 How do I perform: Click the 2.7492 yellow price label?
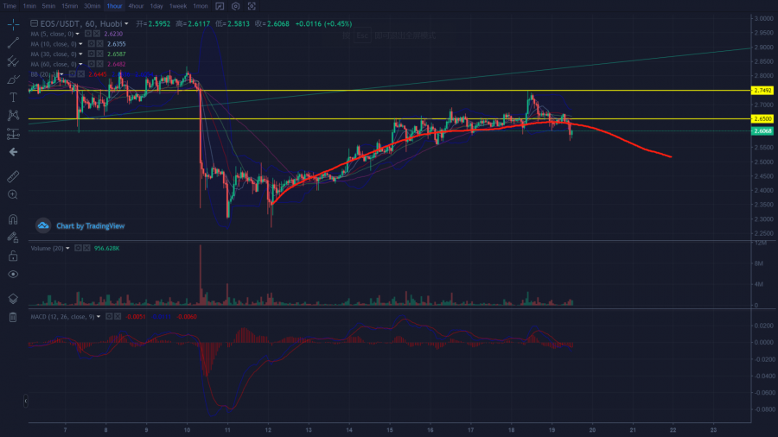tap(762, 90)
